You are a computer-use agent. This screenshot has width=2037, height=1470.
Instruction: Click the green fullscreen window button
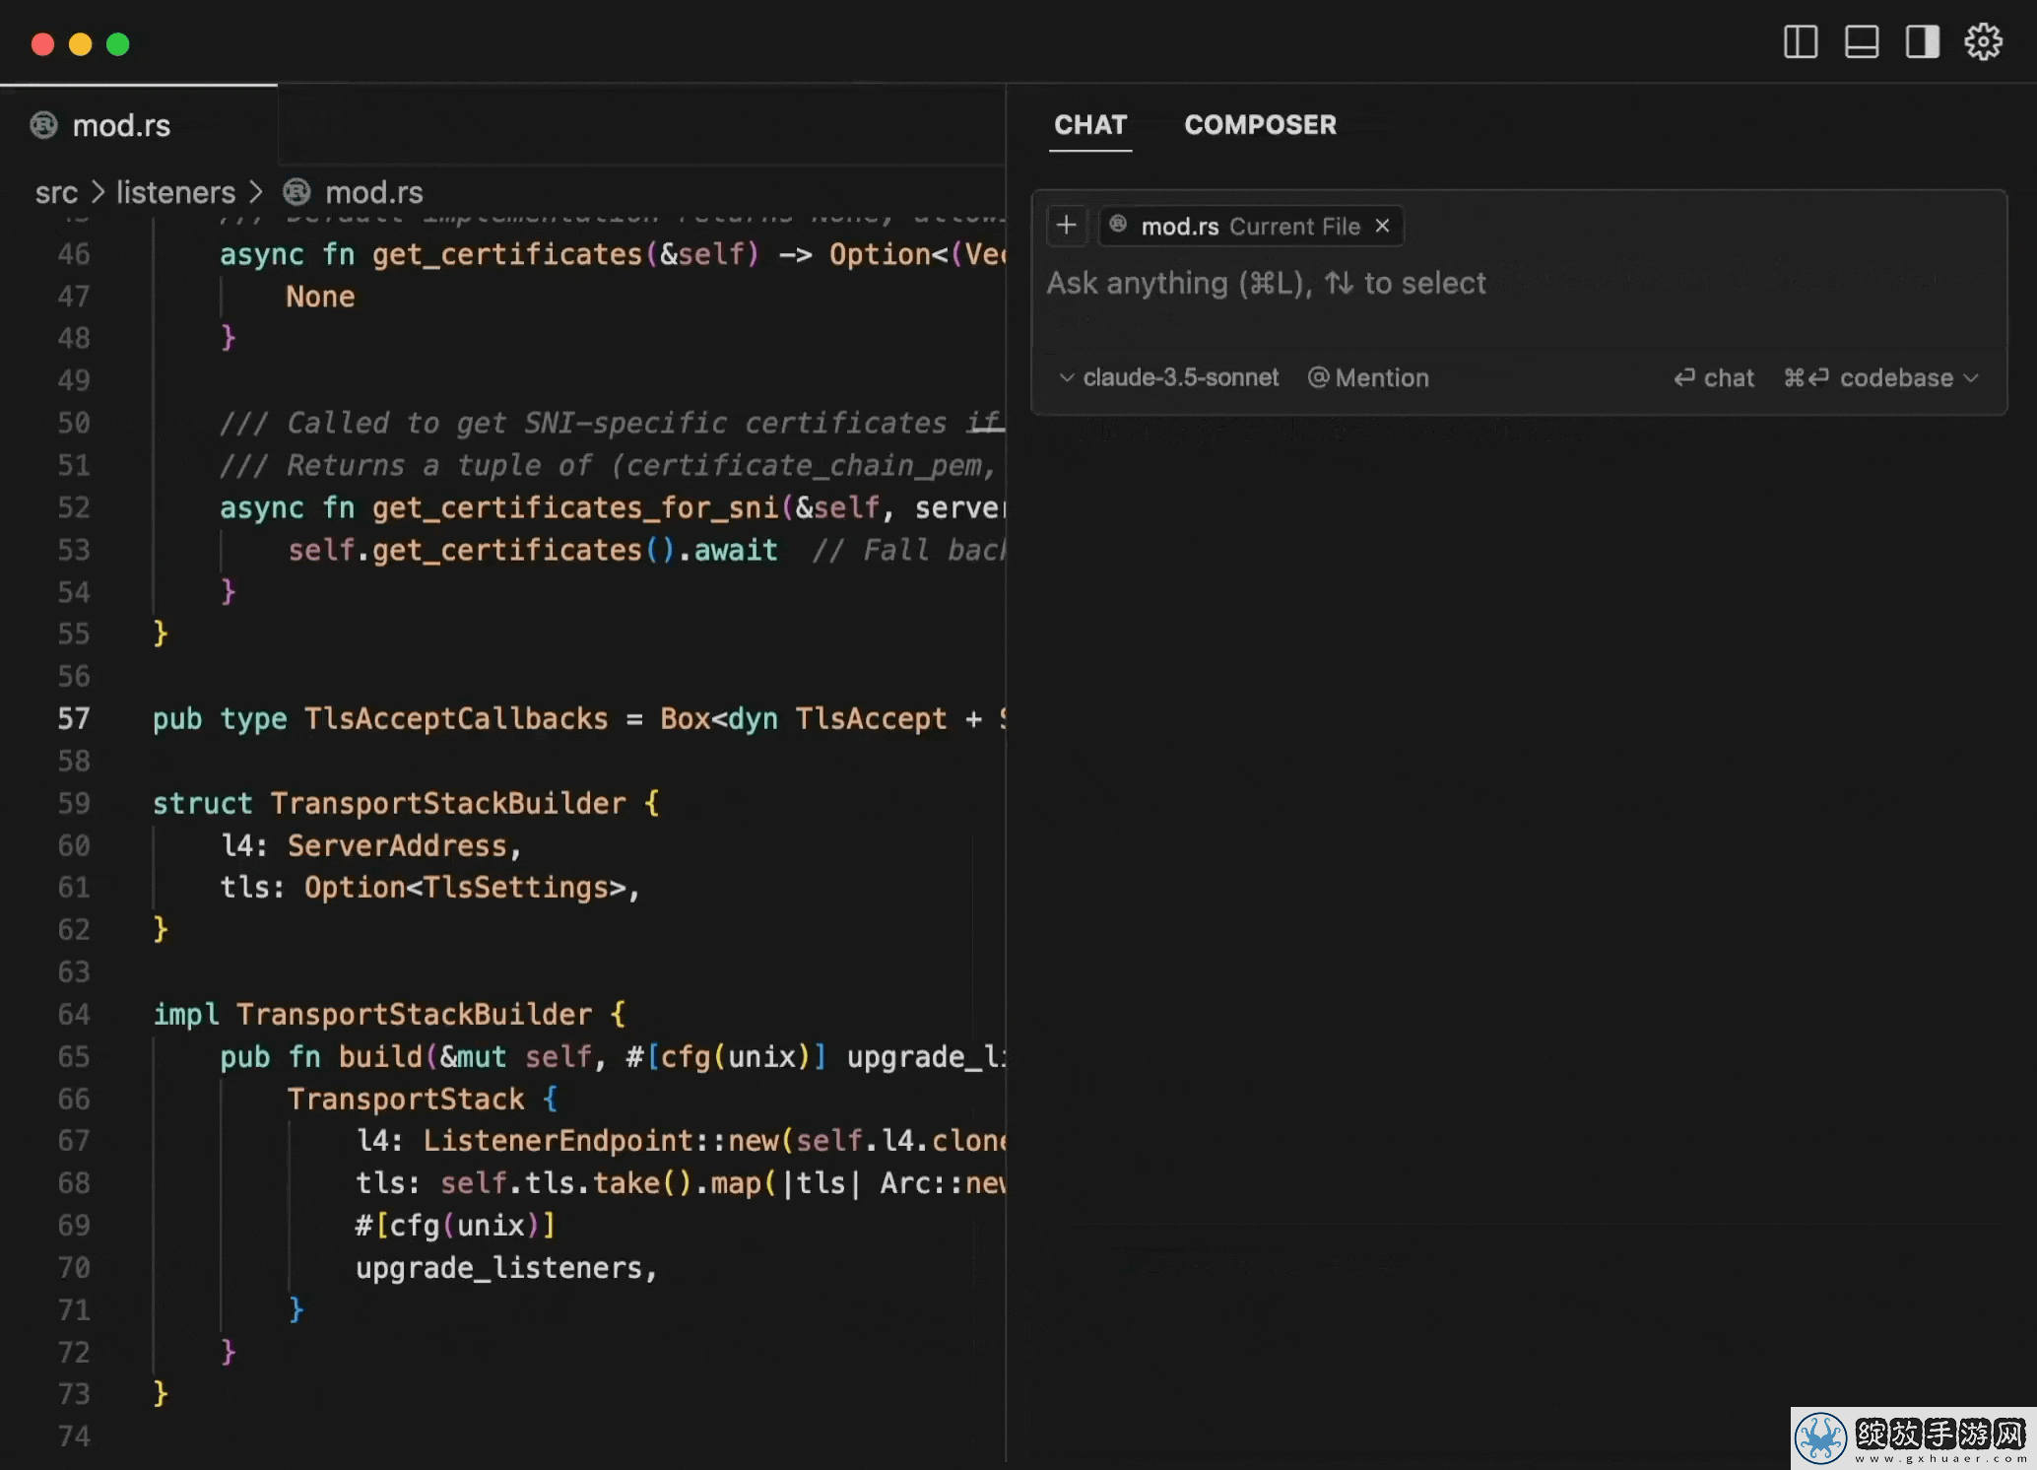click(117, 44)
